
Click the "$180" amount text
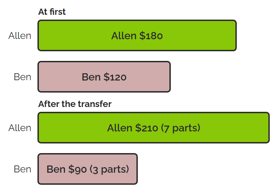pos(151,35)
